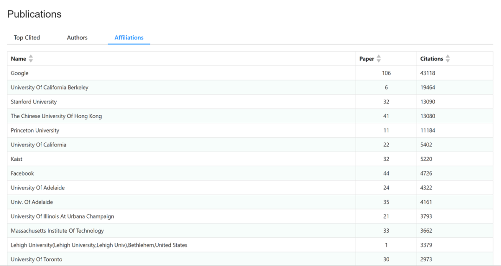Select University Of California Berkeley name
This screenshot has width=501, height=266.
pyautogui.click(x=50, y=87)
